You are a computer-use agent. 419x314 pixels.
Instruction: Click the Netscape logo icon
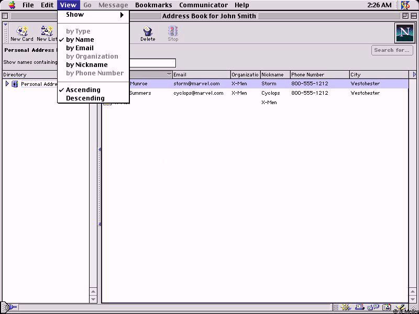tap(404, 33)
